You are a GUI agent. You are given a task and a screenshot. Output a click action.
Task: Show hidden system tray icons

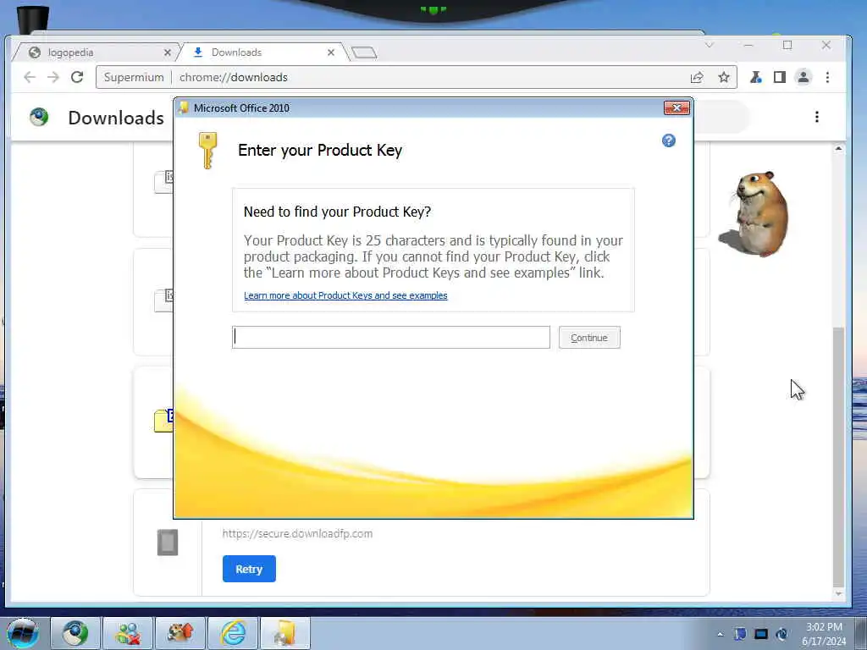[720, 634]
